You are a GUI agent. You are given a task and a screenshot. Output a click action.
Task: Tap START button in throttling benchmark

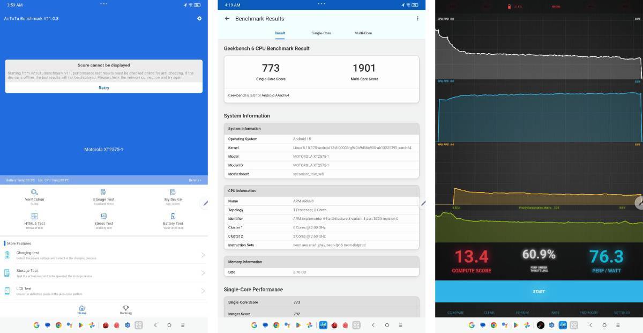click(x=539, y=291)
